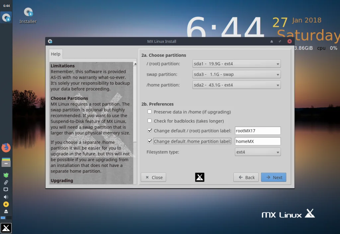Viewport: 340px width, 234px height.
Task: Maximize the MX Linux Install window
Action: click(x=280, y=41)
